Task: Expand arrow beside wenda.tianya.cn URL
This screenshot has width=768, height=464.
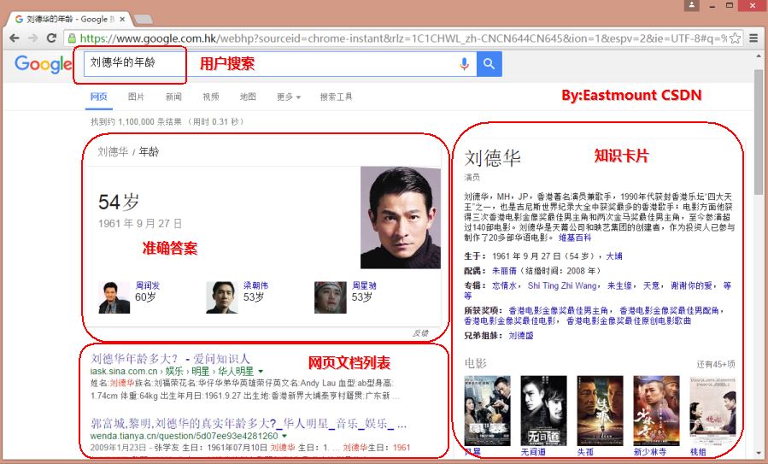Action: (284, 436)
